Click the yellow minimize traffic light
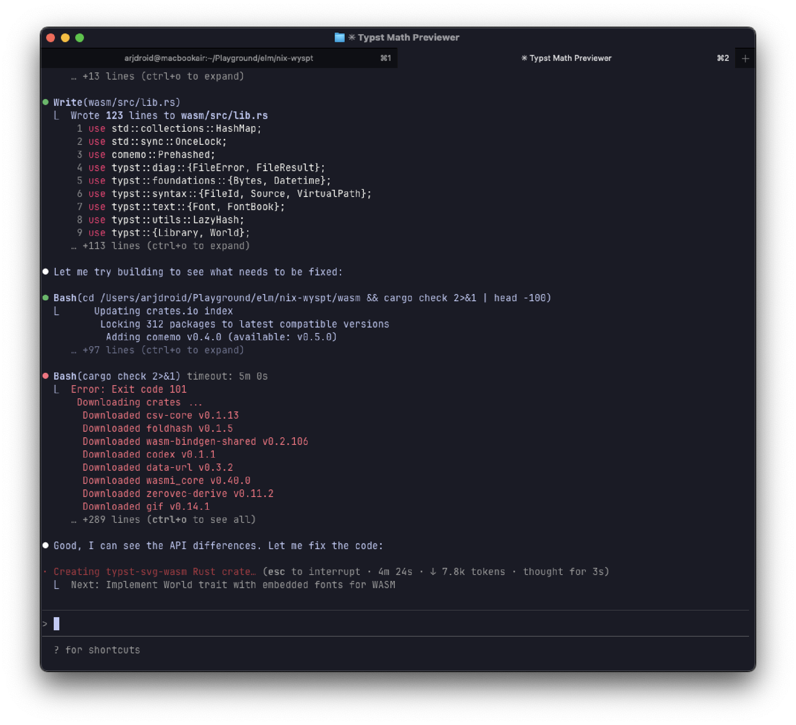This screenshot has height=725, width=796. (x=65, y=38)
